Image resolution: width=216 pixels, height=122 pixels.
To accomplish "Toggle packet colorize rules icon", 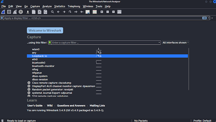I will click(94, 12).
